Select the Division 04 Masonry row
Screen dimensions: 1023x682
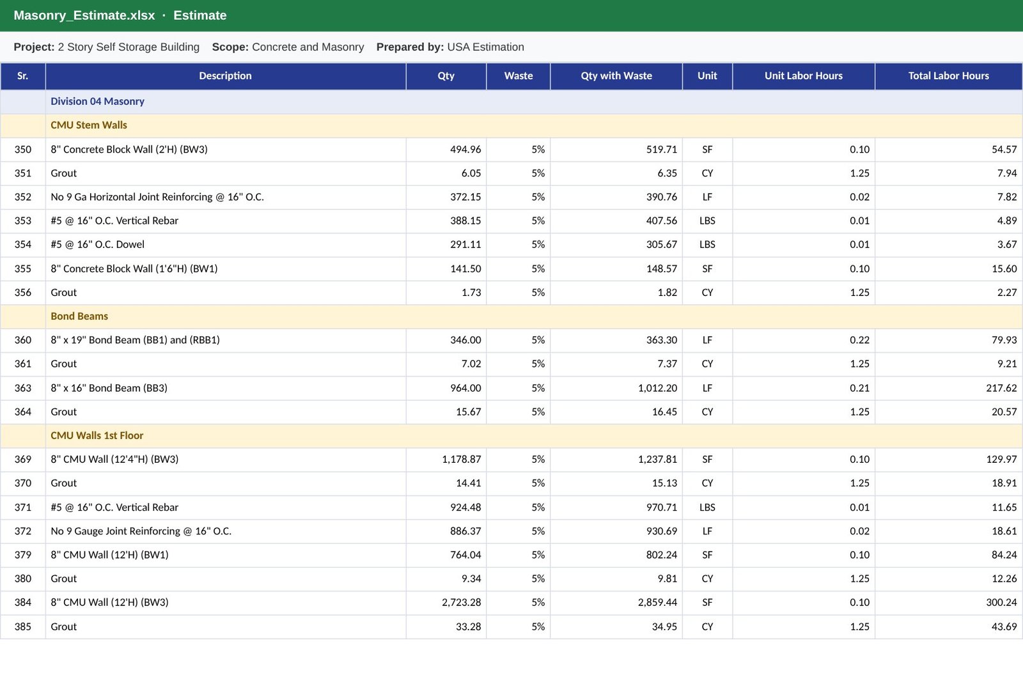coord(511,102)
